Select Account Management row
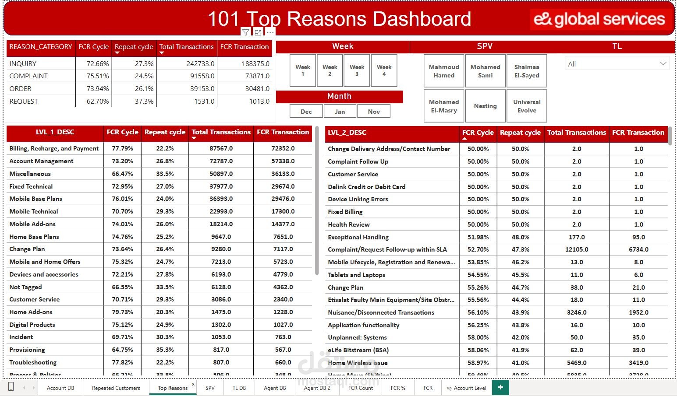The height and width of the screenshot is (396, 677). [160, 161]
